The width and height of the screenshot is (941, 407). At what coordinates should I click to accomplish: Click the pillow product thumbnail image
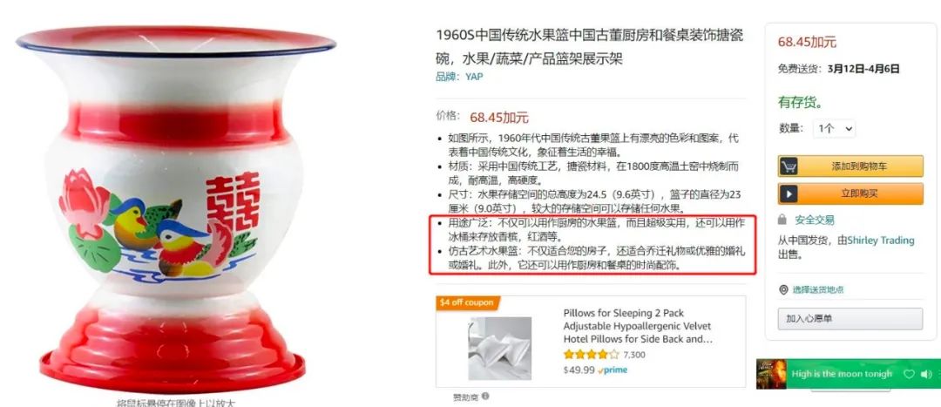(499, 348)
